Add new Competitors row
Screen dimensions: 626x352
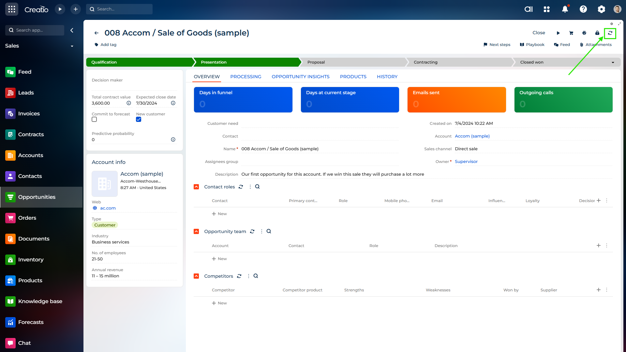[x=219, y=303]
